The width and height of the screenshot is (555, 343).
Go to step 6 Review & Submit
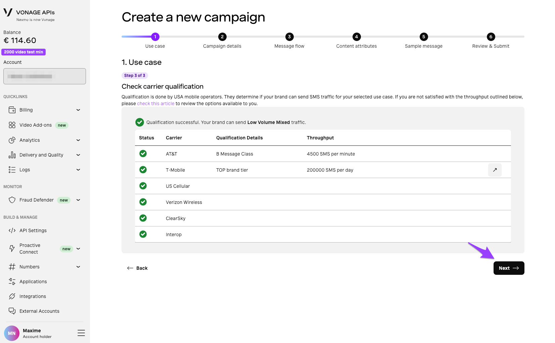tap(491, 37)
